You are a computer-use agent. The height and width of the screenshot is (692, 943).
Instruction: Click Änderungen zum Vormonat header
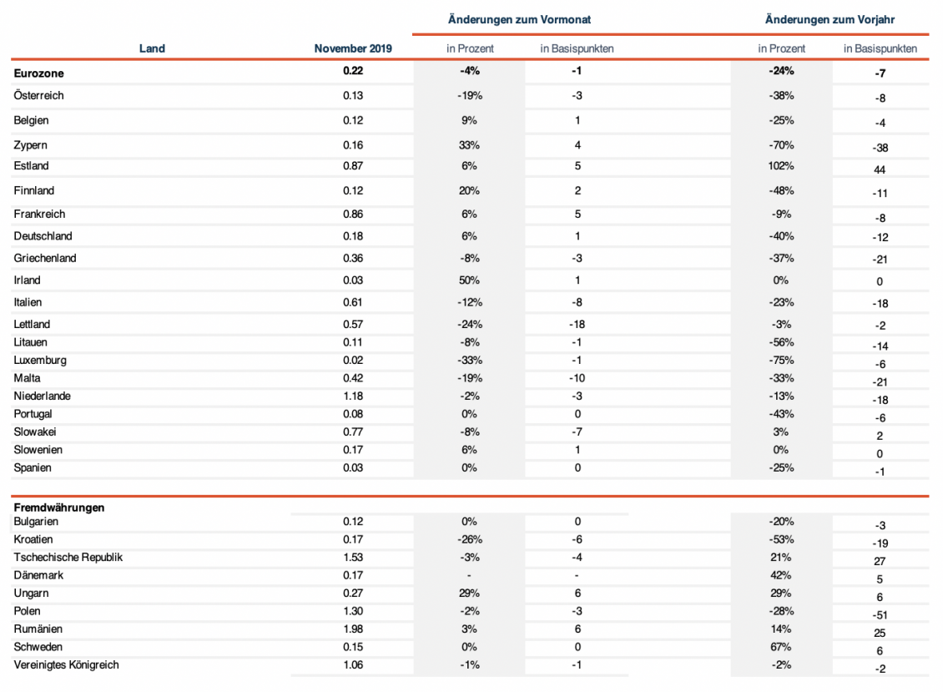(520, 19)
